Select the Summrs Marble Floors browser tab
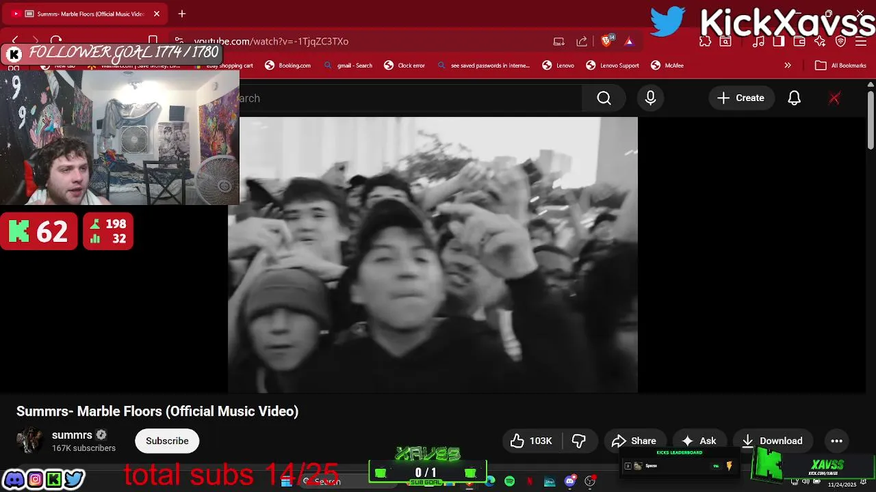The image size is (876, 492). pyautogui.click(x=86, y=14)
